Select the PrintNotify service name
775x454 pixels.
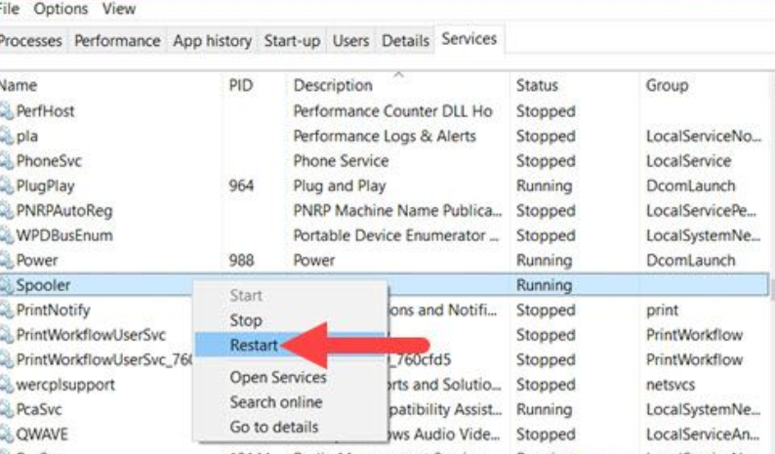53,310
